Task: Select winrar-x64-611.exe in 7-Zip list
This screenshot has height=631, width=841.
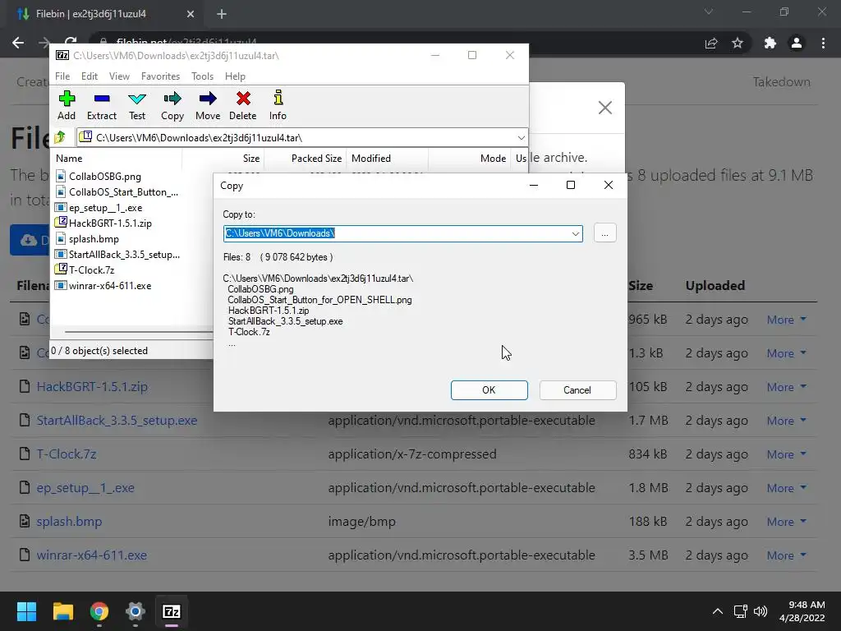Action: [x=109, y=285]
